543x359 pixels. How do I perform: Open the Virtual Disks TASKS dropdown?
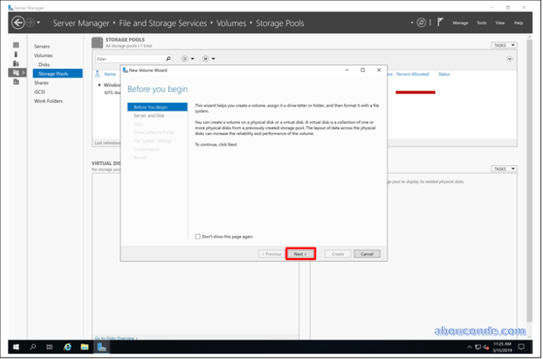503,168
